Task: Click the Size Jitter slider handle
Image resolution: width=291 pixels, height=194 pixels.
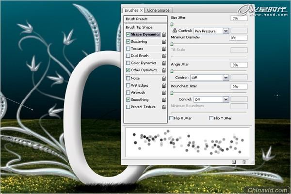Action: 172,24
